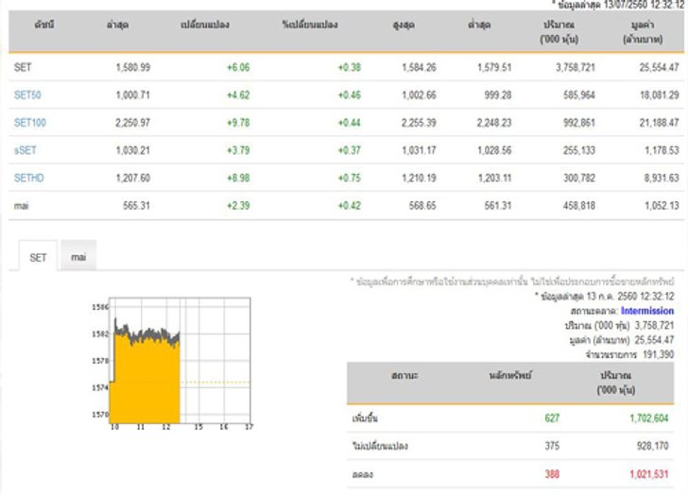
Task: Select SET100 volume 992,861
Action: click(579, 122)
